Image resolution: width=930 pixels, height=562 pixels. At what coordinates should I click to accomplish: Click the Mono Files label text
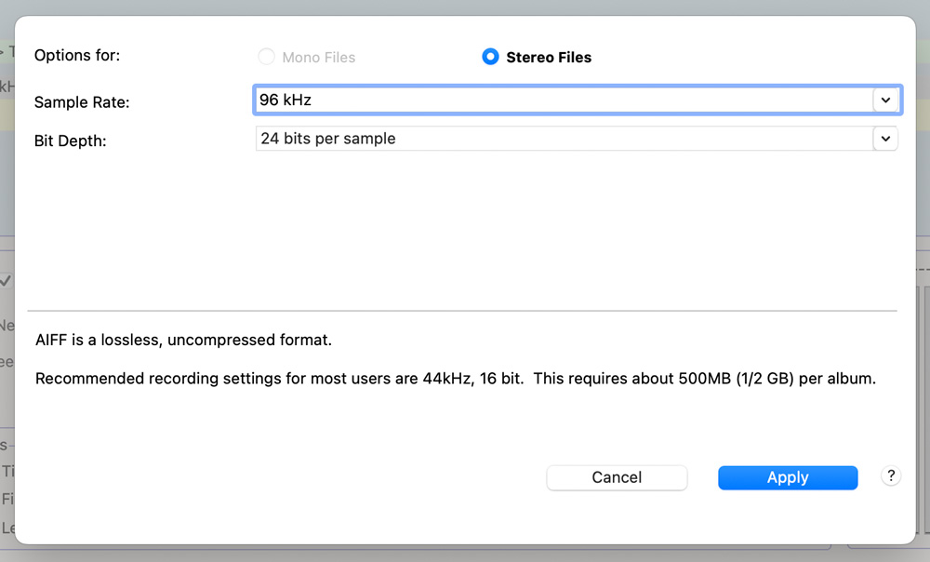pyautogui.click(x=319, y=58)
